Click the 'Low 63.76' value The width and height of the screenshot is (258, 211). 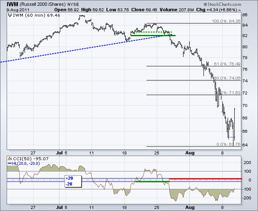tap(117, 10)
